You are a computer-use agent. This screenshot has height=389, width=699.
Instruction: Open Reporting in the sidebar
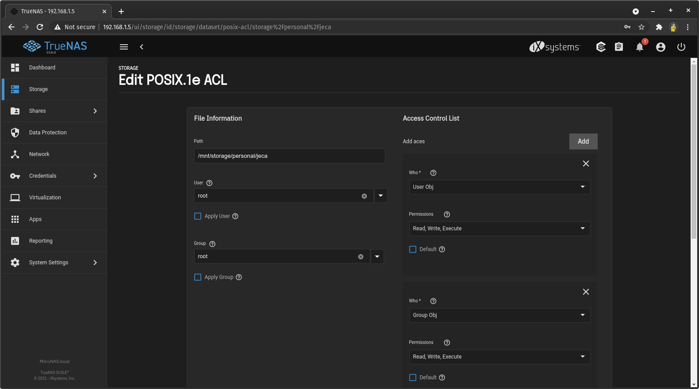point(55,241)
